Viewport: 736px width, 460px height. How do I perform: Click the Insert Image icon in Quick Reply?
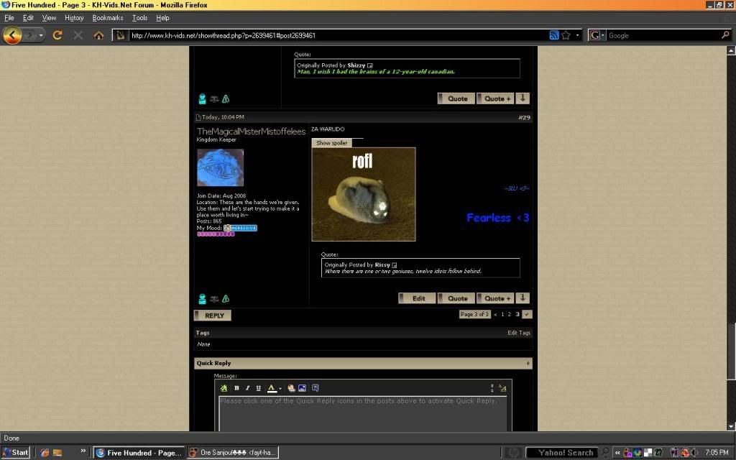click(303, 388)
